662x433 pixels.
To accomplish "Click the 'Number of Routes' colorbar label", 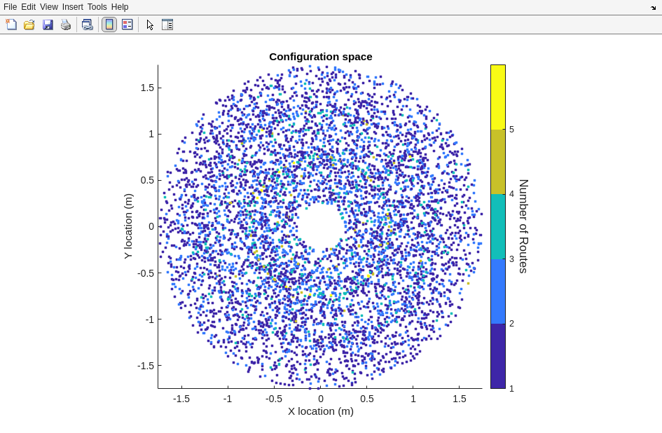I will point(523,226).
